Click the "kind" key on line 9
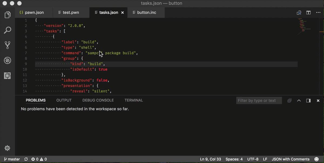This screenshot has width=324, height=163. tap(77, 64)
